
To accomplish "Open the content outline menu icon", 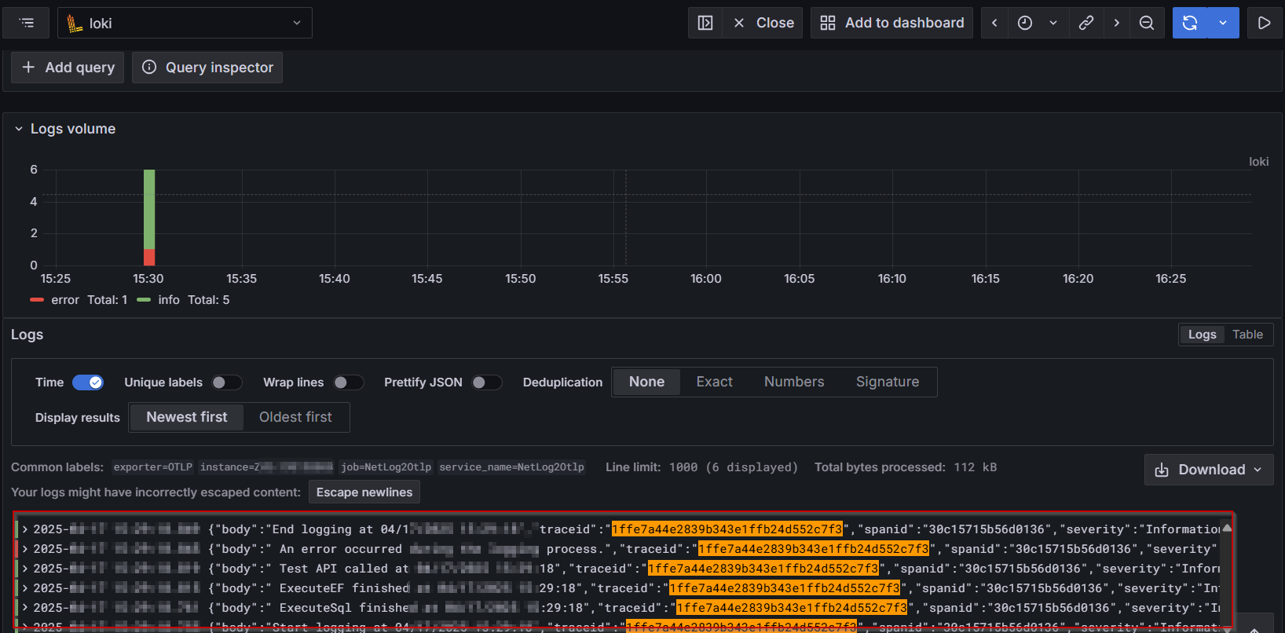I will tap(27, 23).
